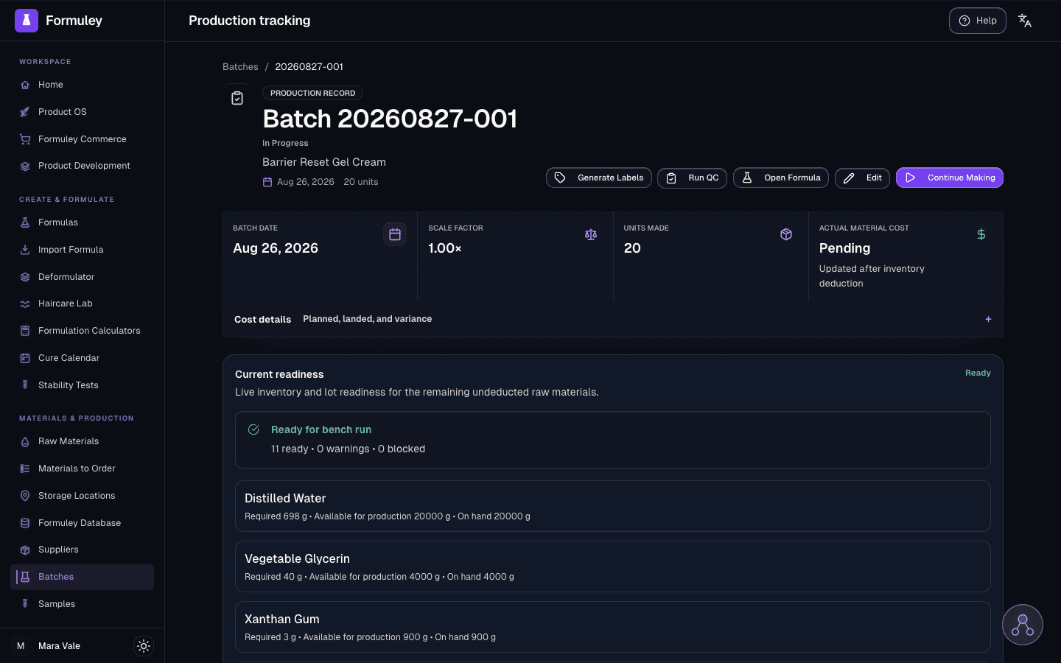Screen dimensions: 1061x663
Task: Click the units made box icon
Action: 786,234
